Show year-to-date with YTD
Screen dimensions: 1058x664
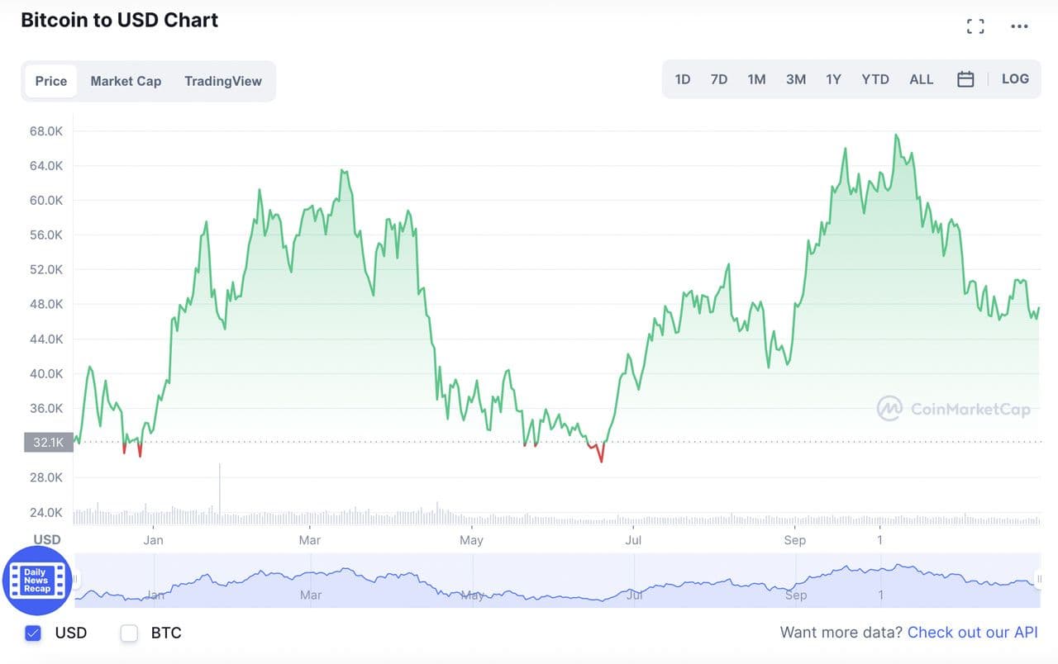pyautogui.click(x=875, y=79)
